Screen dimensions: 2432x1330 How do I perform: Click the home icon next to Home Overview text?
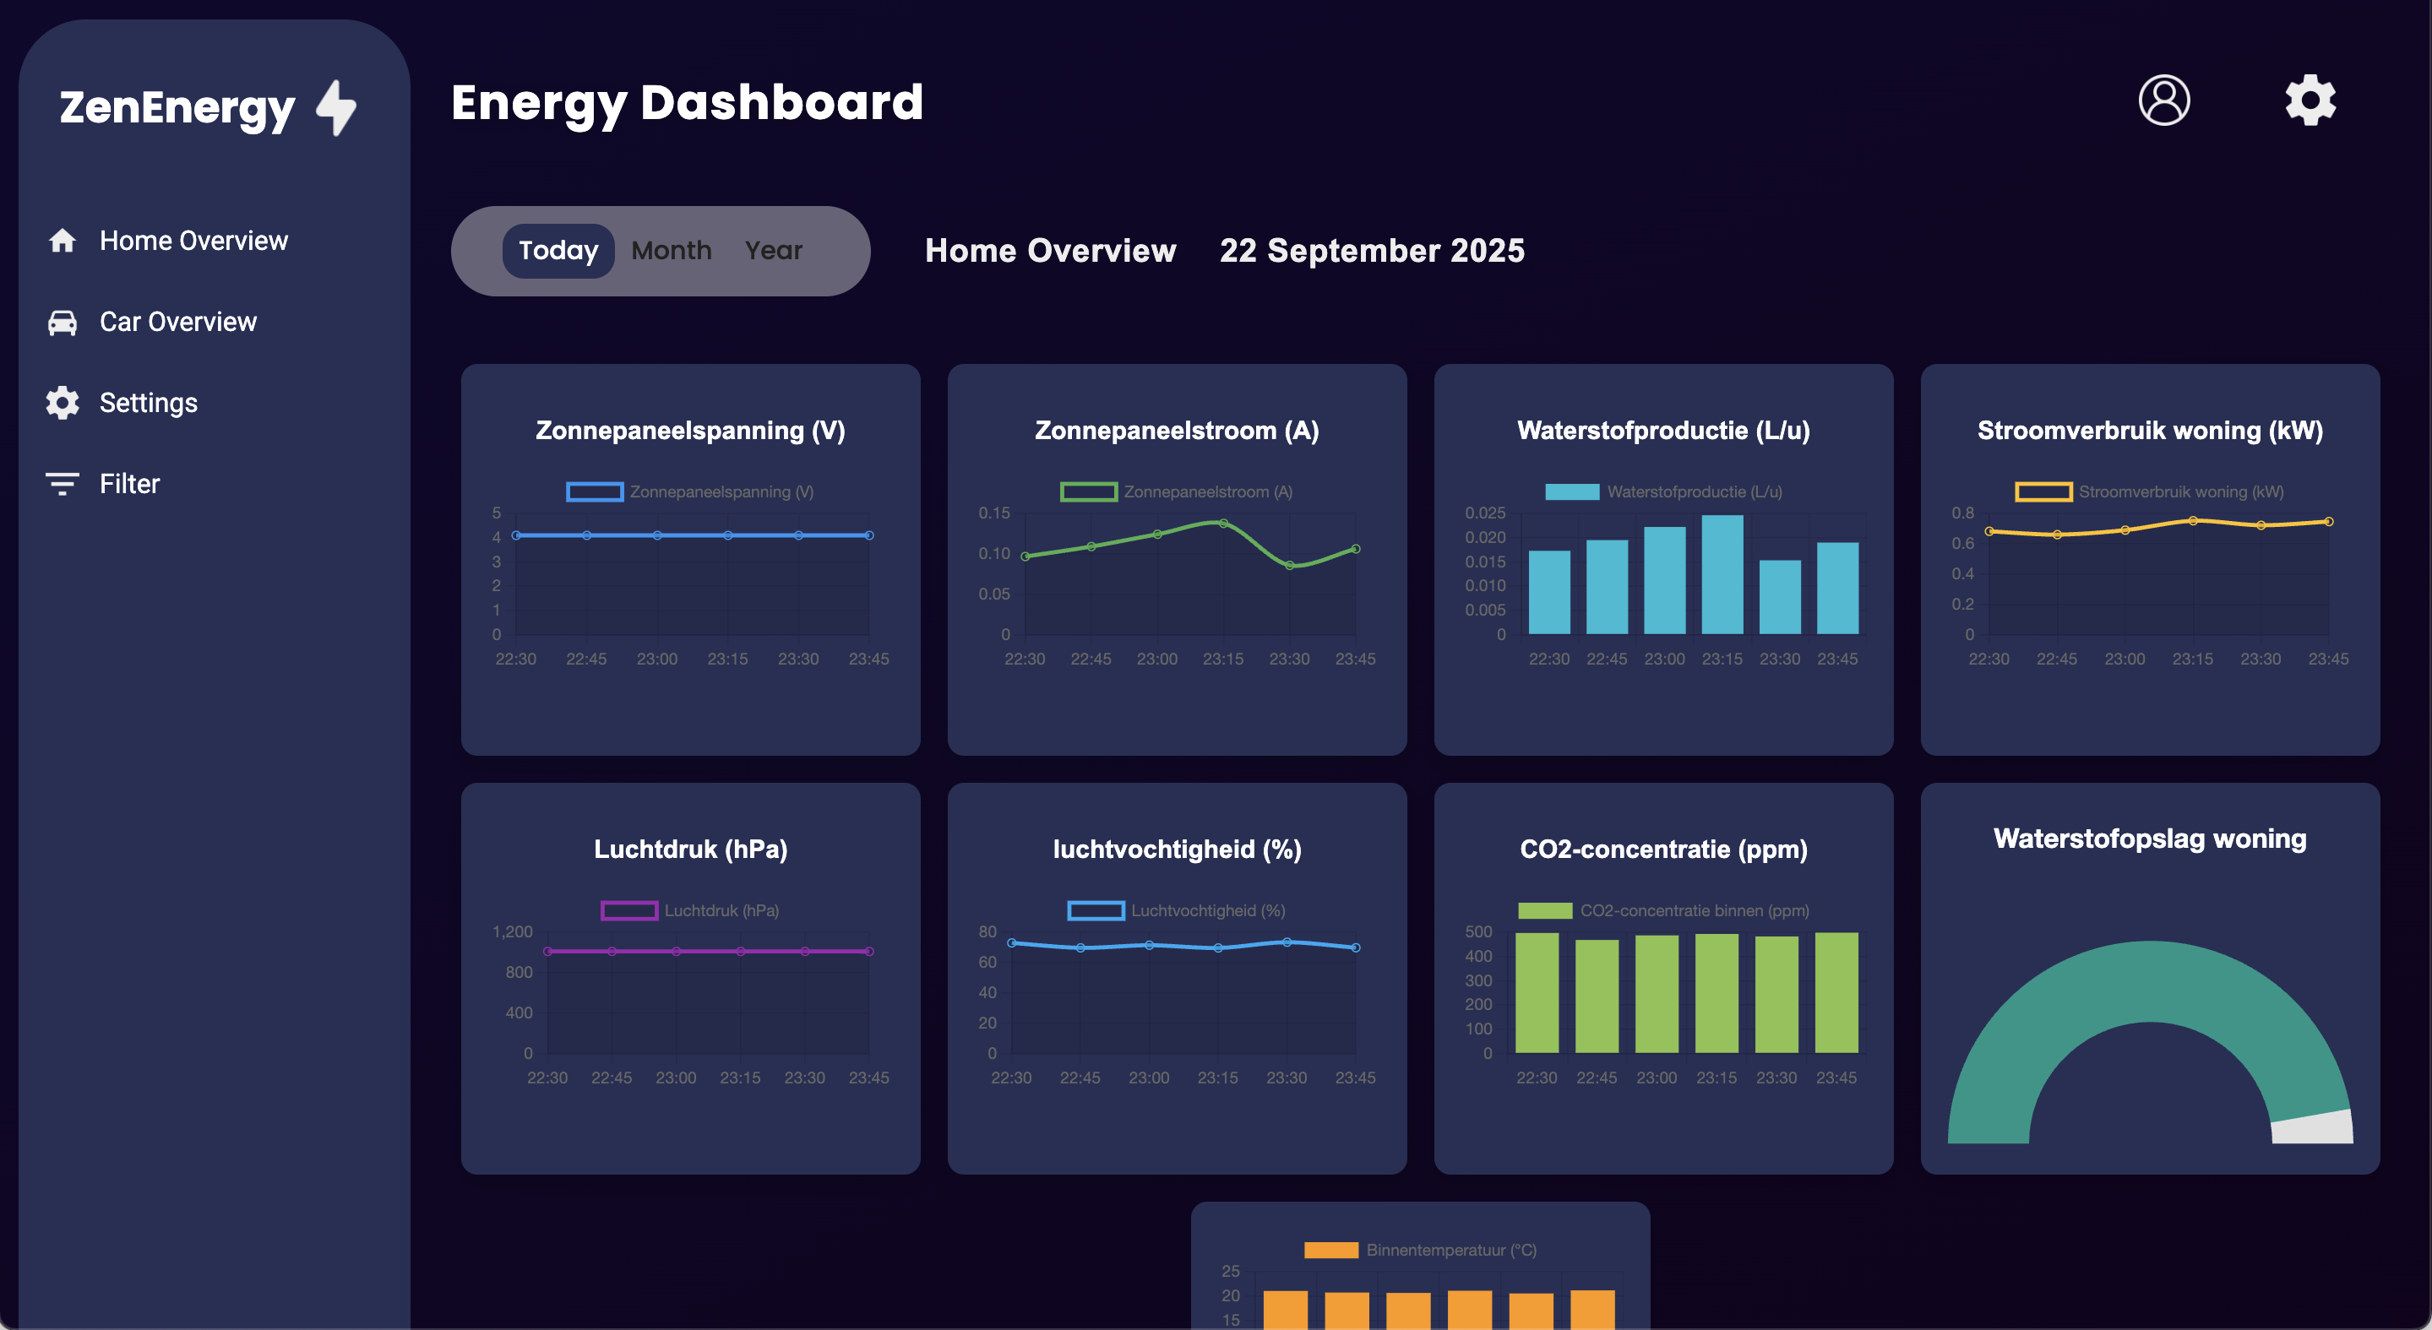pos(63,241)
